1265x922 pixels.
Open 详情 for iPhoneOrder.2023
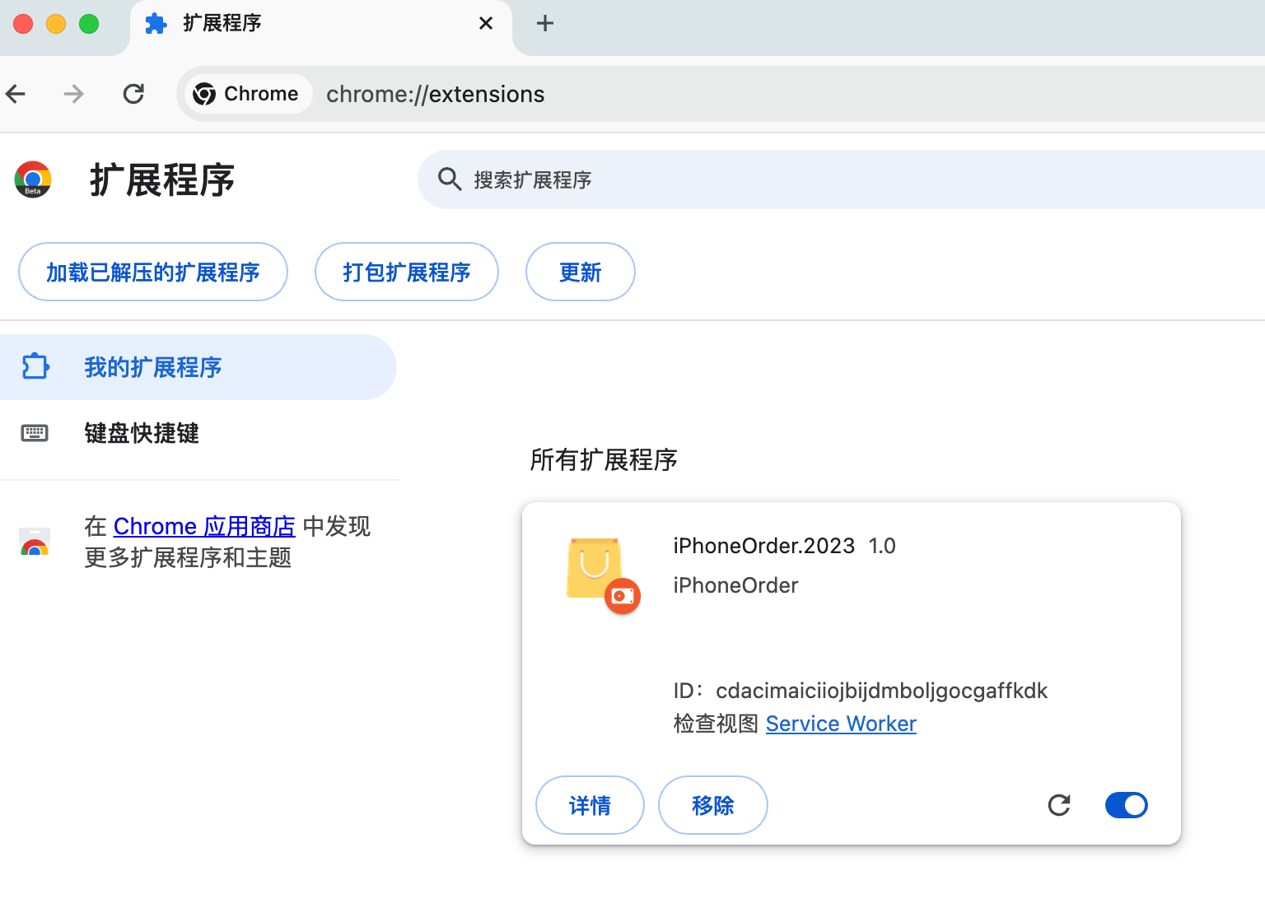tap(590, 805)
